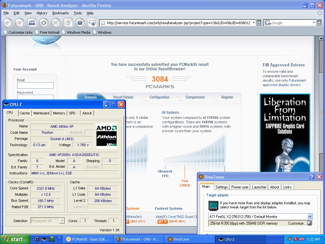Viewport: 325px width, 244px height.
Task: Open the Comparisons tab on Futuremark page
Action: (x=195, y=97)
